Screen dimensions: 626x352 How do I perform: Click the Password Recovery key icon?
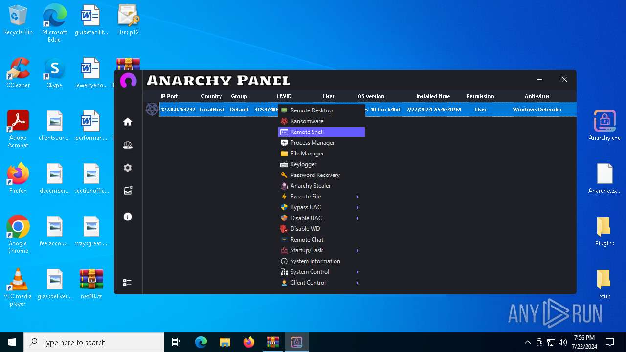[284, 175]
